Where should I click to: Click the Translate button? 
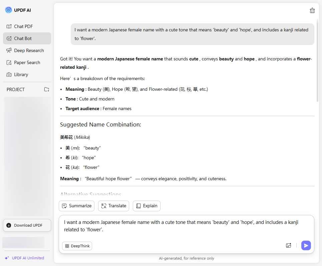click(x=113, y=206)
